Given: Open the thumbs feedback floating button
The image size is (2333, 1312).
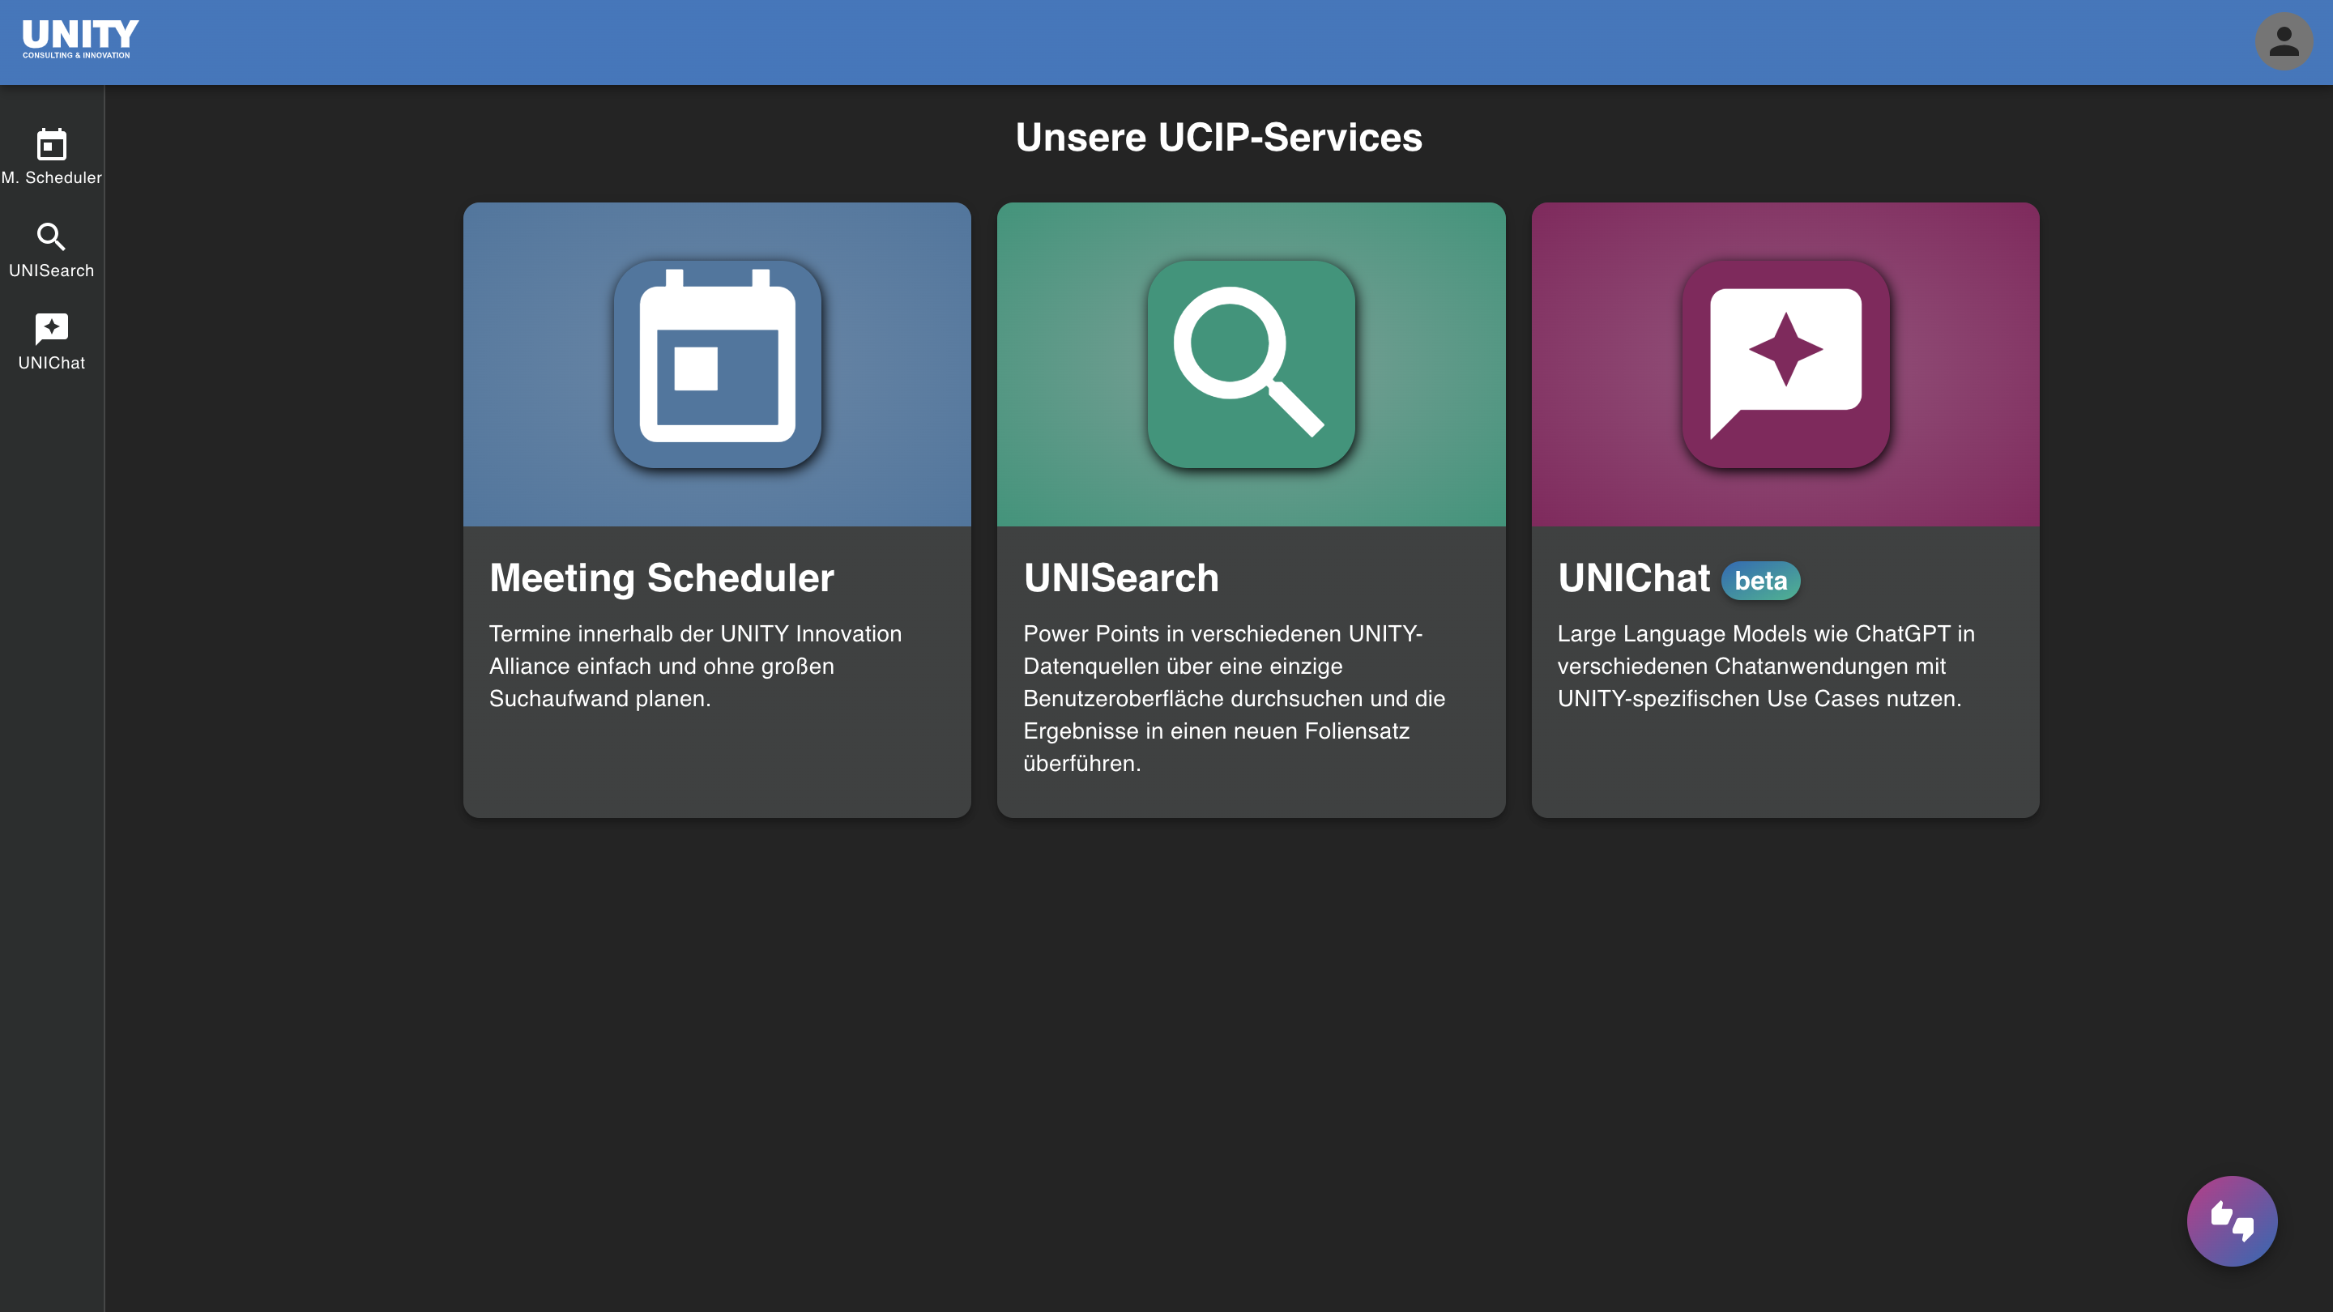Looking at the screenshot, I should [x=2232, y=1220].
